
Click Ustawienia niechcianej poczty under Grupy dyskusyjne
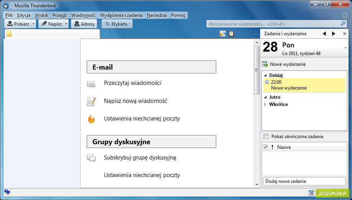tap(142, 175)
